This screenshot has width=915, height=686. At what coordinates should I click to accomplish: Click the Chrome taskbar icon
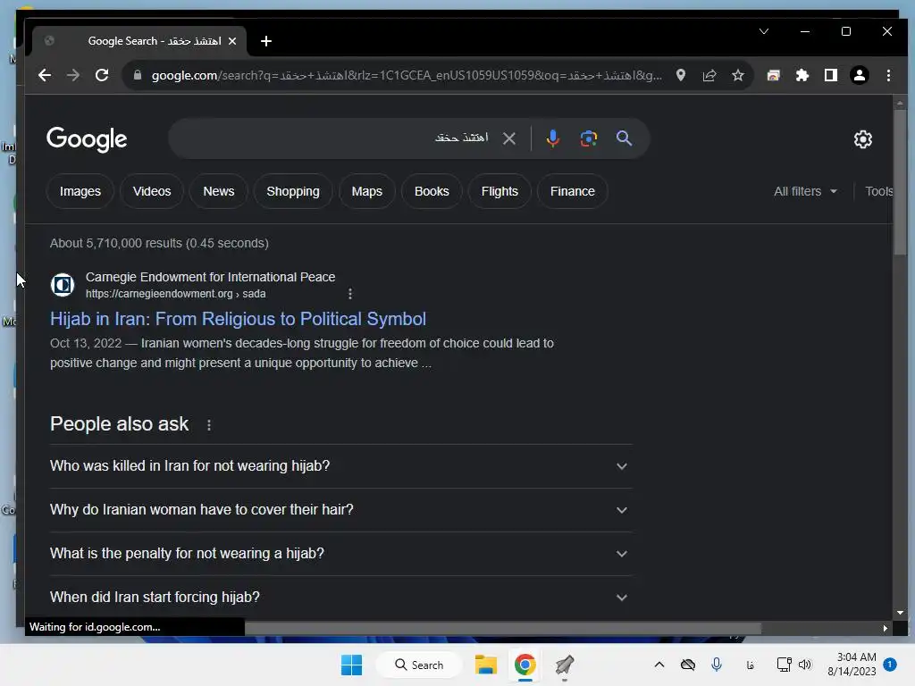pyautogui.click(x=525, y=665)
